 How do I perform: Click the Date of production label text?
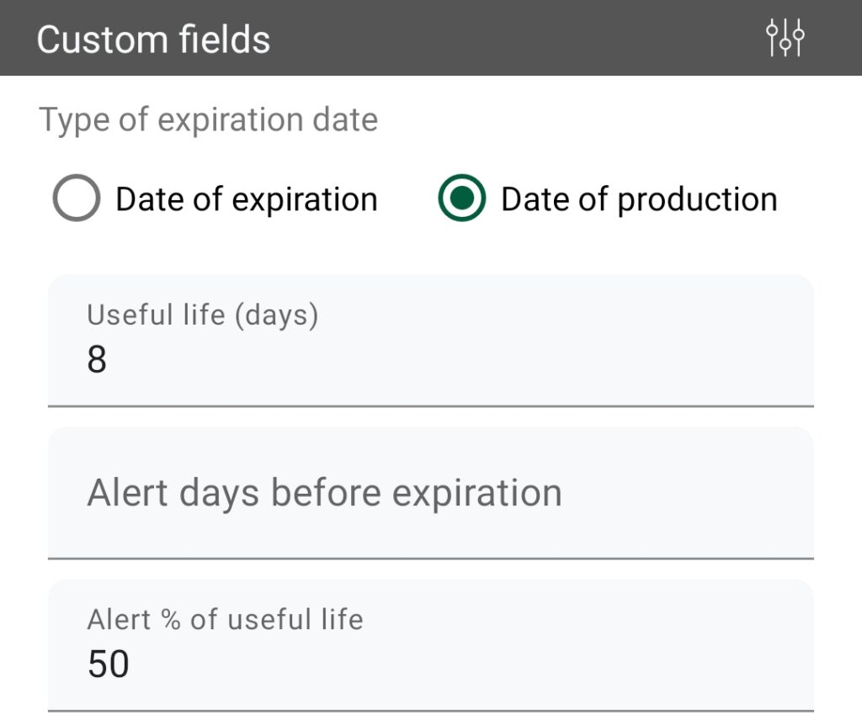click(637, 198)
